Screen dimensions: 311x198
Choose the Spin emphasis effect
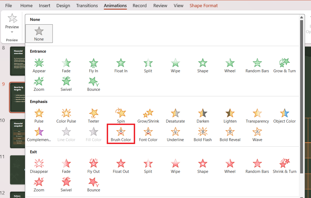(x=121, y=114)
